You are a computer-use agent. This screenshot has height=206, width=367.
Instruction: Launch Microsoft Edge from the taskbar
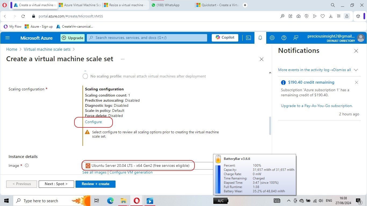(x=110, y=201)
